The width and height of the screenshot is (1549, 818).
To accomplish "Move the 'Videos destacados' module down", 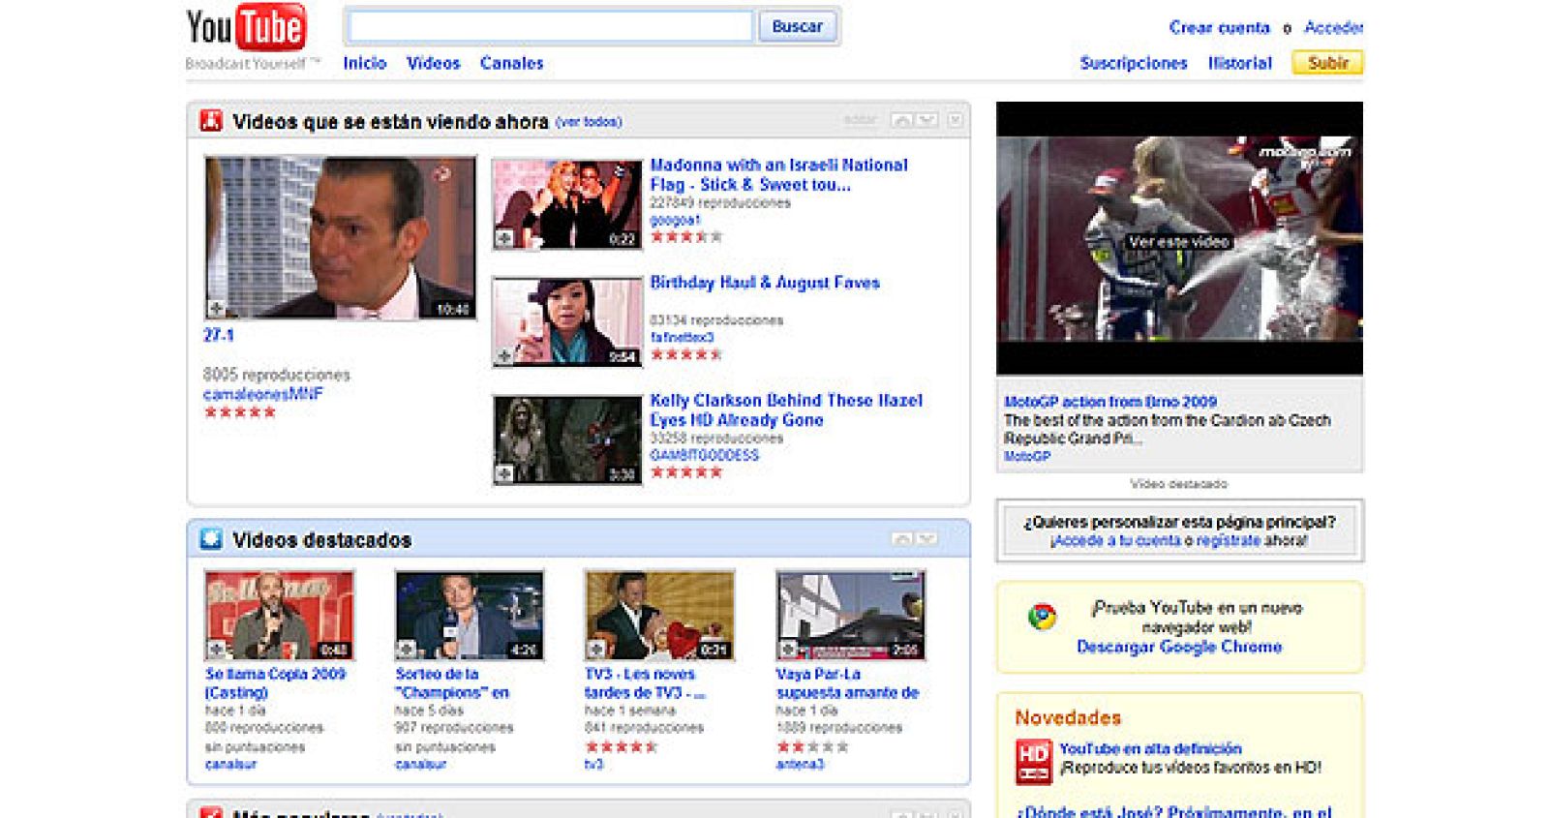I will 926,538.
